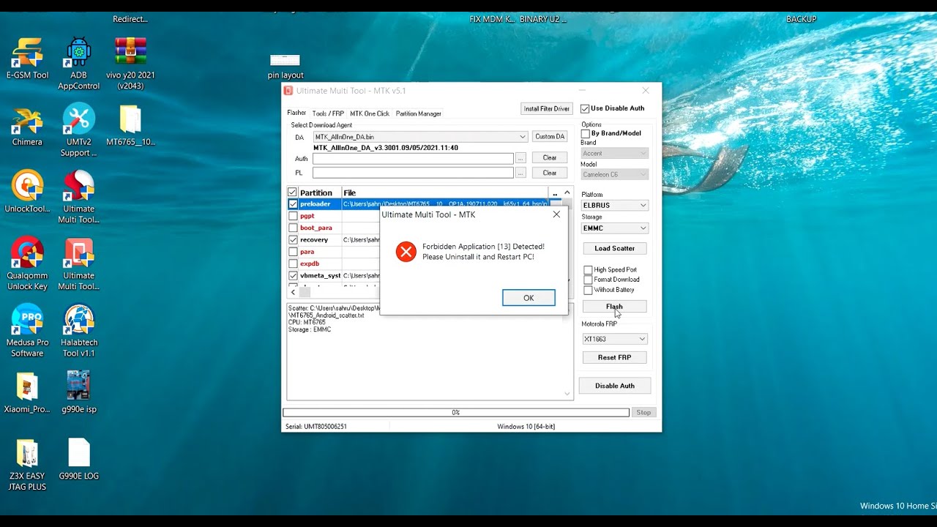Enable the By Brand/Model option
Viewport: 937px width, 527px height.
coord(586,133)
